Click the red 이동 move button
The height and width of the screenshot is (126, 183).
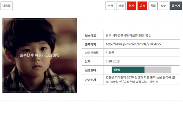[x=142, y=6]
